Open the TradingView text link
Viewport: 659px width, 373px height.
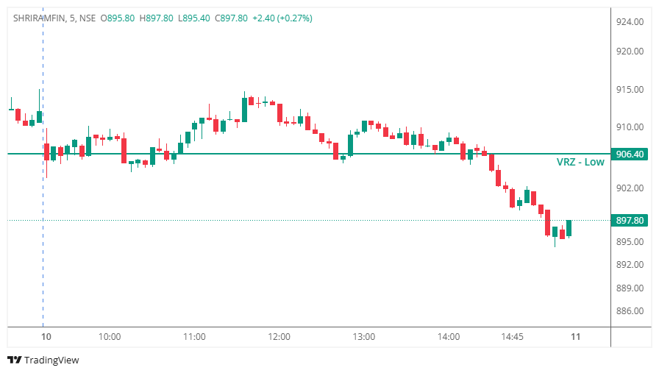(x=51, y=360)
